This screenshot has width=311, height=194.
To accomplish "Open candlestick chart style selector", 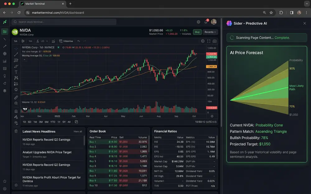I will [x=23, y=41].
